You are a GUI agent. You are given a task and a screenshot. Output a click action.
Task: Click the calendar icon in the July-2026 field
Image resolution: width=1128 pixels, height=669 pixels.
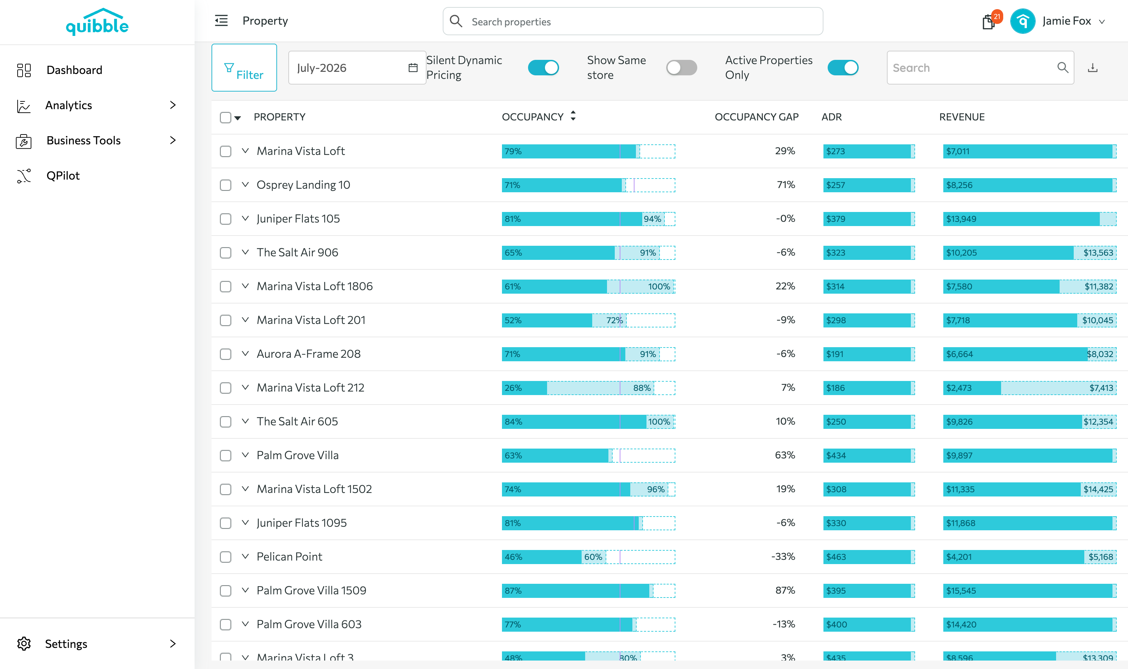pos(413,68)
